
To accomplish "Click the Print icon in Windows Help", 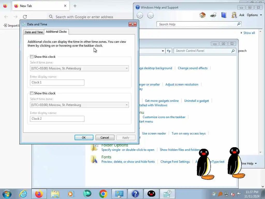I will [213, 15].
